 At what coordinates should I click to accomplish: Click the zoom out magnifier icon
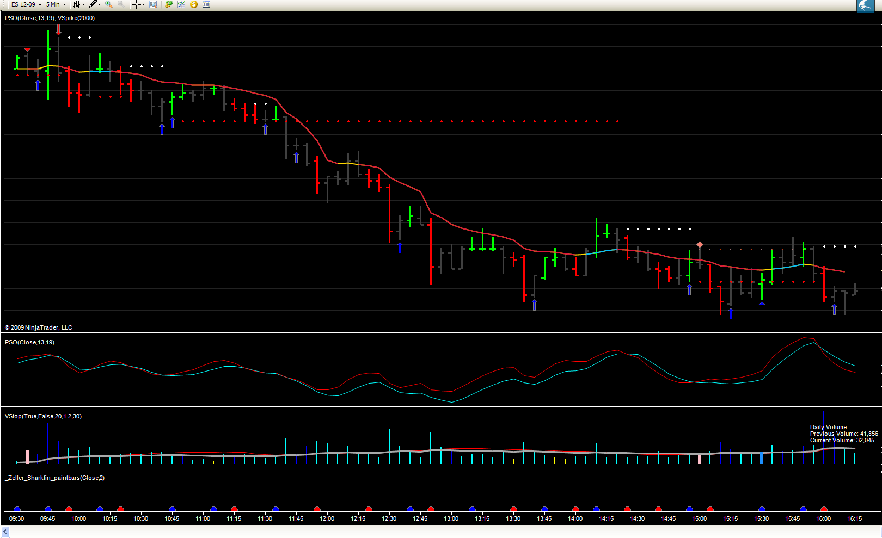click(x=121, y=4)
